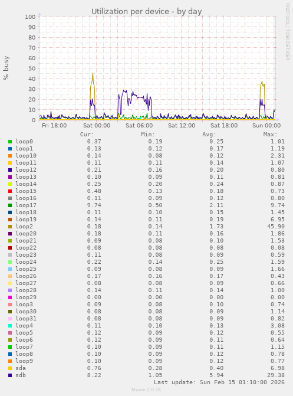This screenshot has width=293, height=396.
Task: Click the 'Sat 12:00' x-axis label
Action: click(182, 126)
